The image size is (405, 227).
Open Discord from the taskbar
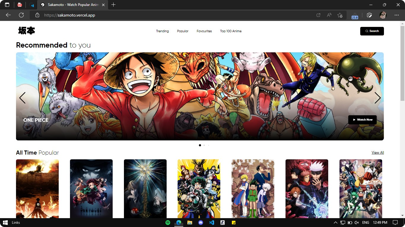click(201, 222)
